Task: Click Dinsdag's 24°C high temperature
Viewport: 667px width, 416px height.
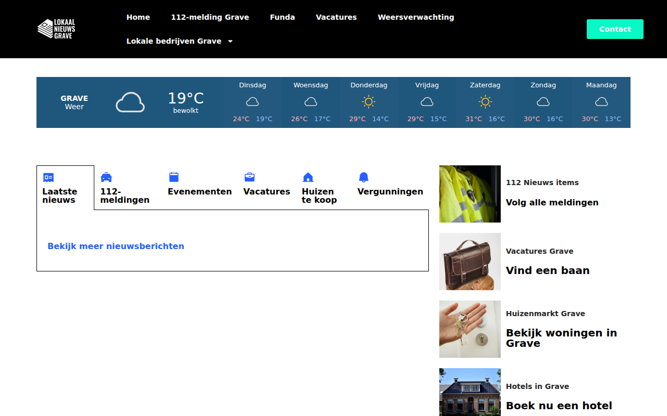Action: tap(241, 119)
